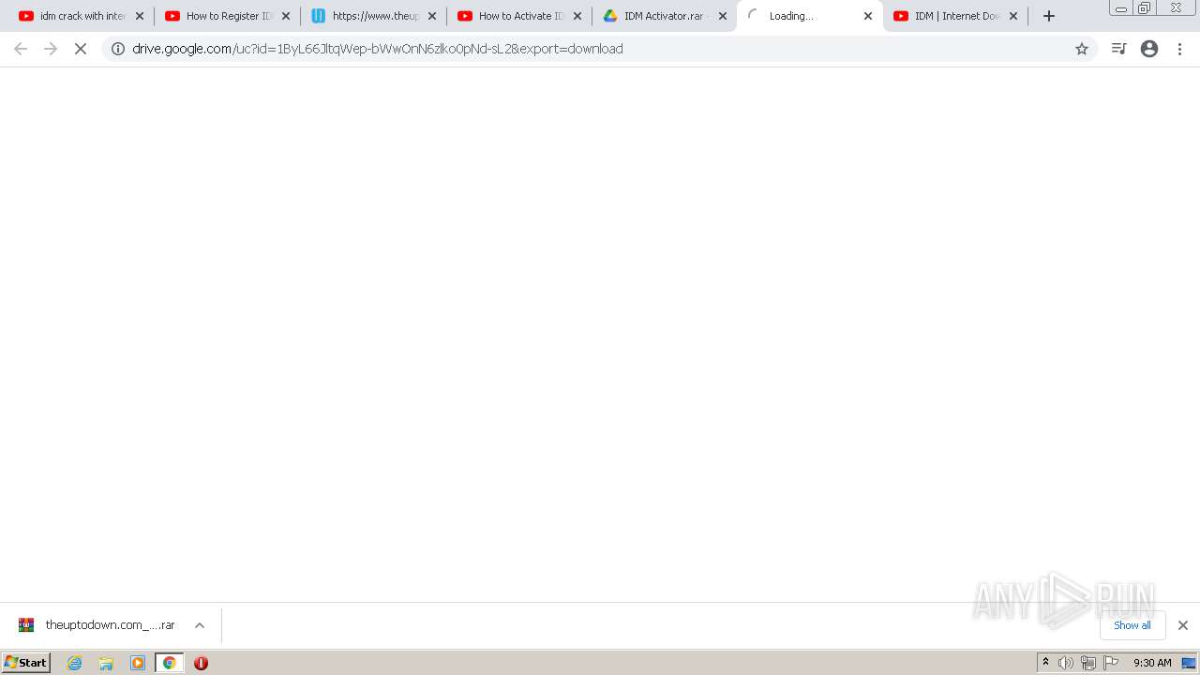Restore down the Chrome window
The width and height of the screenshot is (1200, 675).
pyautogui.click(x=1145, y=7)
